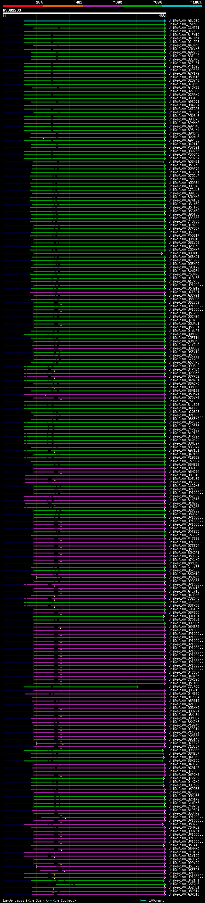
Task: Select the UniRef100_A9S0Q1 label
Action: tap(184, 102)
